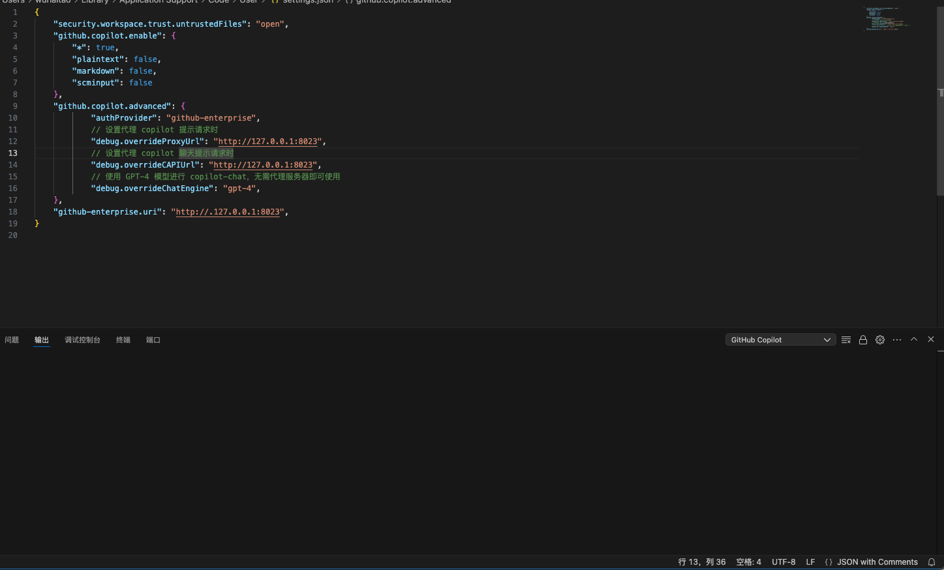Image resolution: width=944 pixels, height=570 pixels.
Task: Click the github-enterprise.uri URL link
Action: 228,212
